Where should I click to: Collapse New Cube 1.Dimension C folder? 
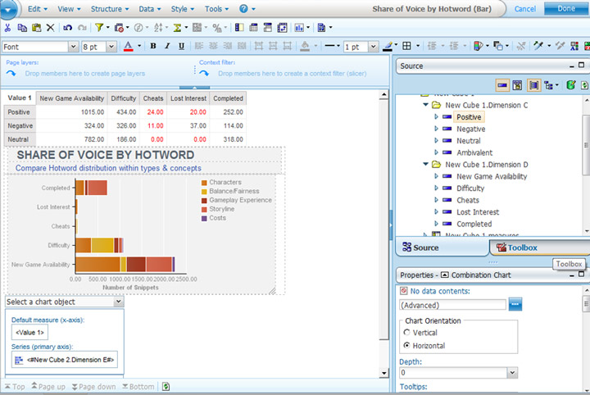(x=425, y=105)
